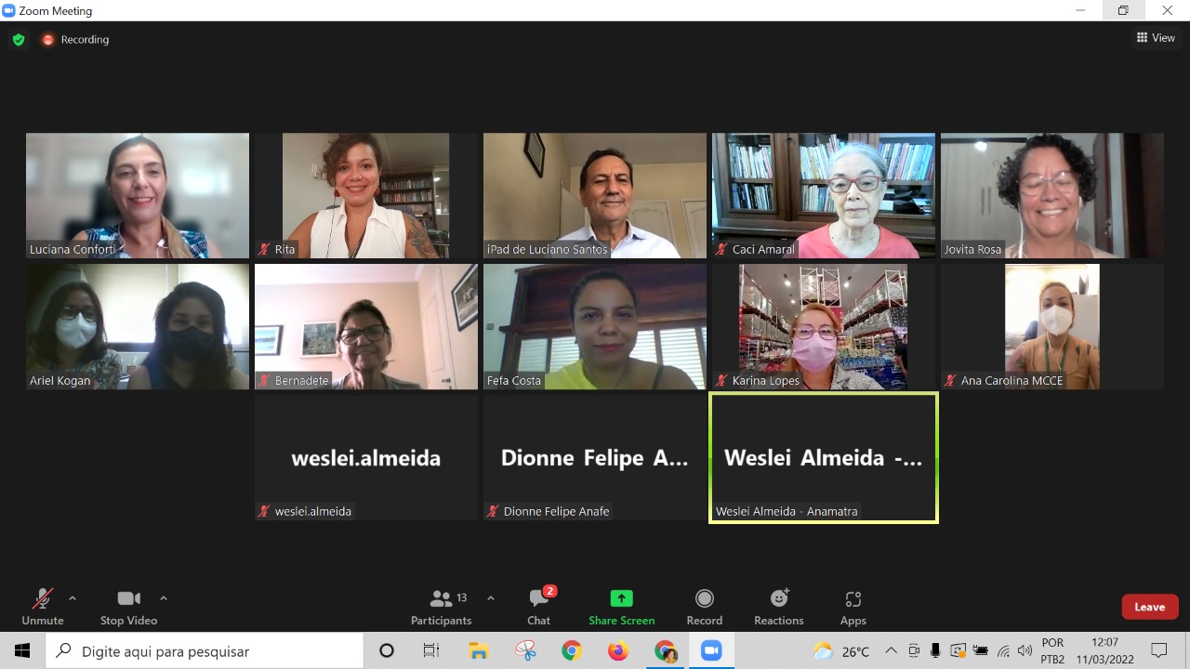Viewport: 1190px width, 669px height.
Task: Click the Unmute microphone icon
Action: [x=42, y=598]
